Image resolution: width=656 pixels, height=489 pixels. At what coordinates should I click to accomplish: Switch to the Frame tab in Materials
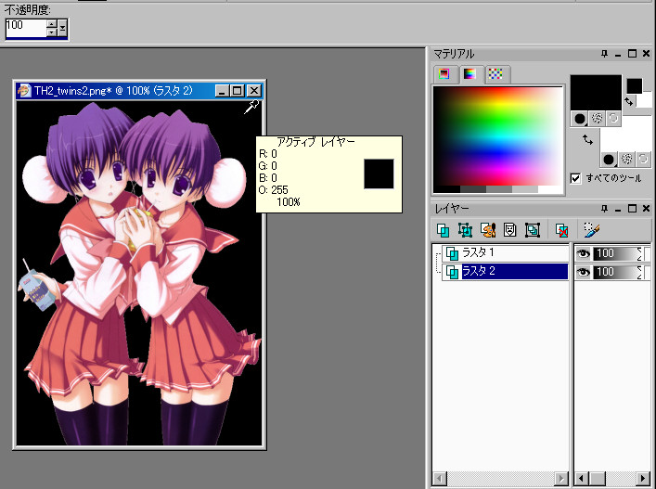(x=444, y=73)
